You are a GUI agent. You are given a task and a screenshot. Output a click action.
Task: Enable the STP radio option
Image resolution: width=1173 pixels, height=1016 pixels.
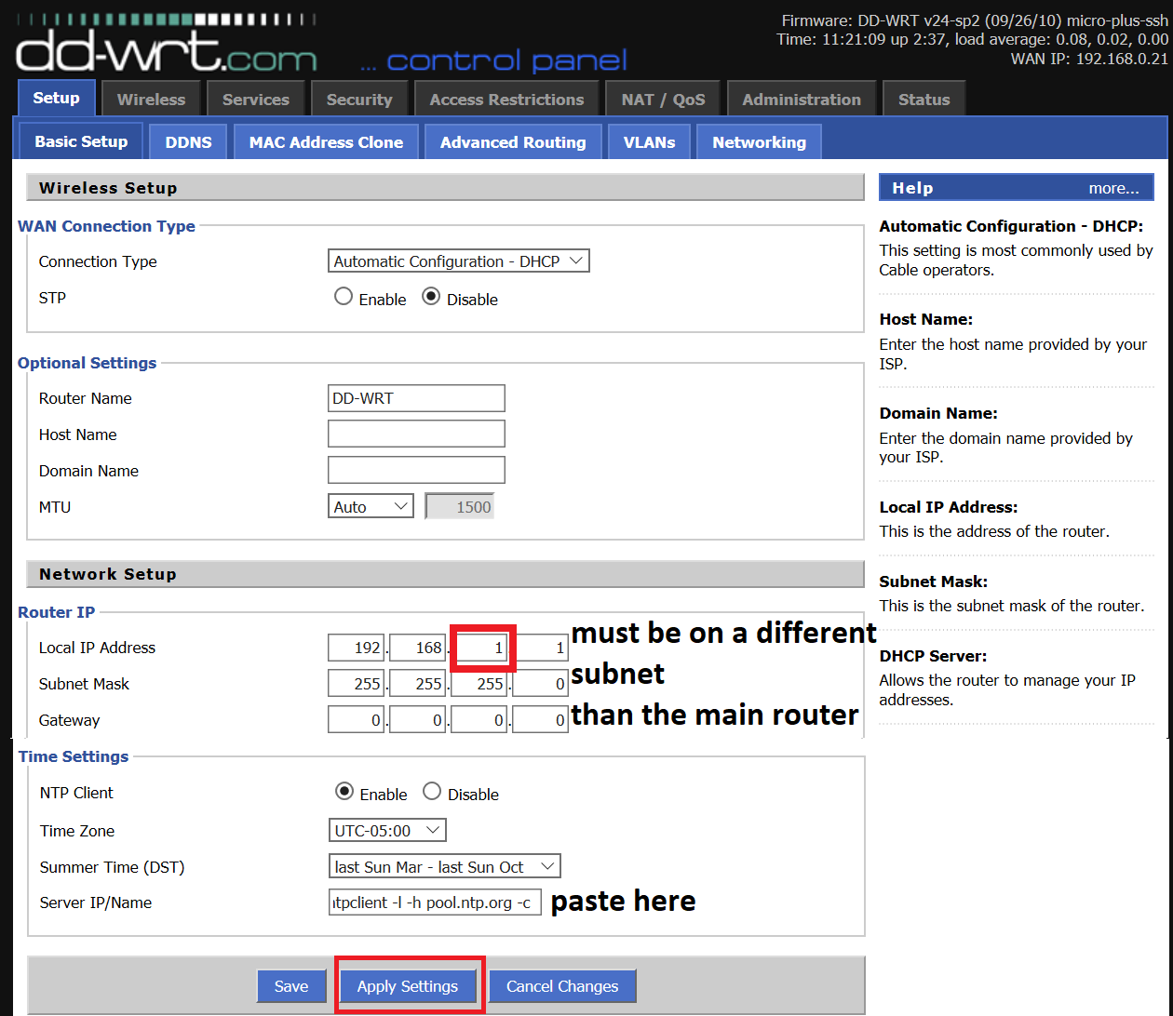coord(344,297)
